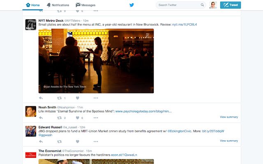This screenshot has height=164, width=263.
Task: Like Edward Russell's tweet
Action: pyautogui.click(x=78, y=141)
